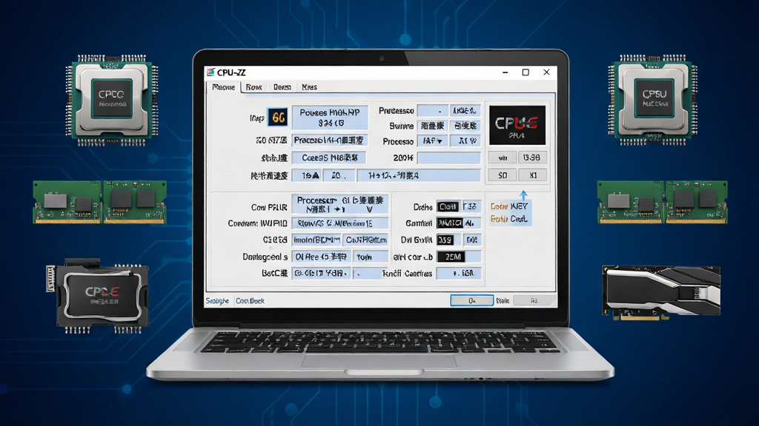Maximize the CPU-ZZ window

(x=526, y=72)
